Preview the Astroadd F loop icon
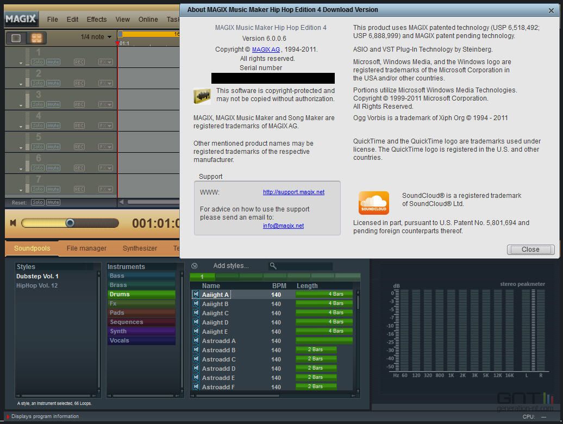 [x=196, y=387]
